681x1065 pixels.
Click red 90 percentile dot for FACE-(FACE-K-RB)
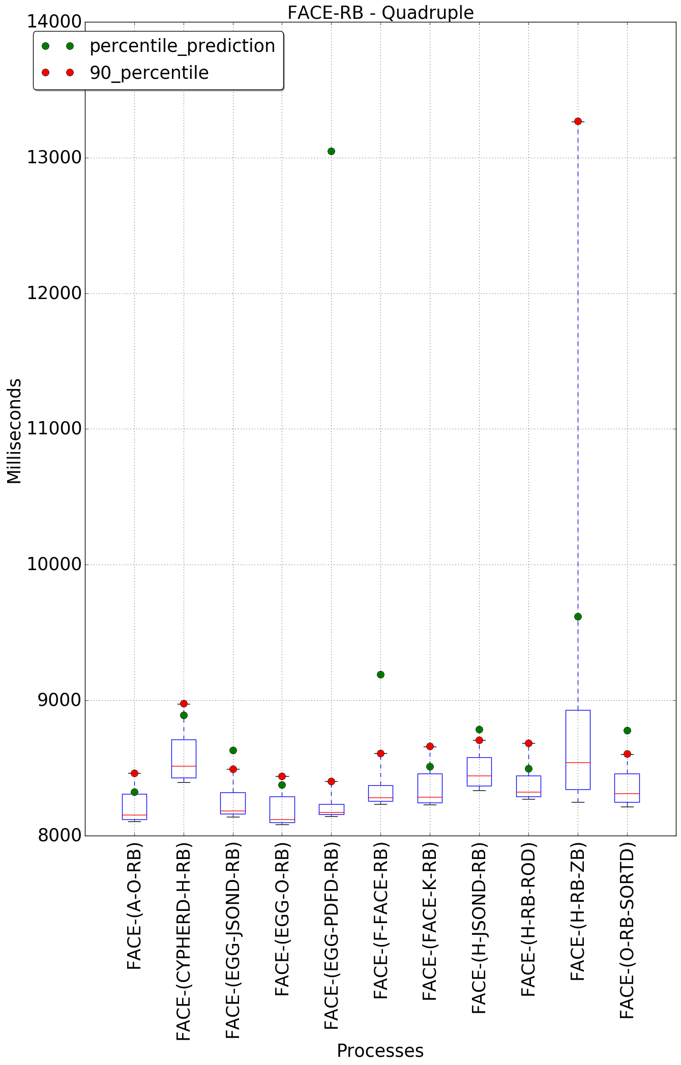click(x=430, y=746)
